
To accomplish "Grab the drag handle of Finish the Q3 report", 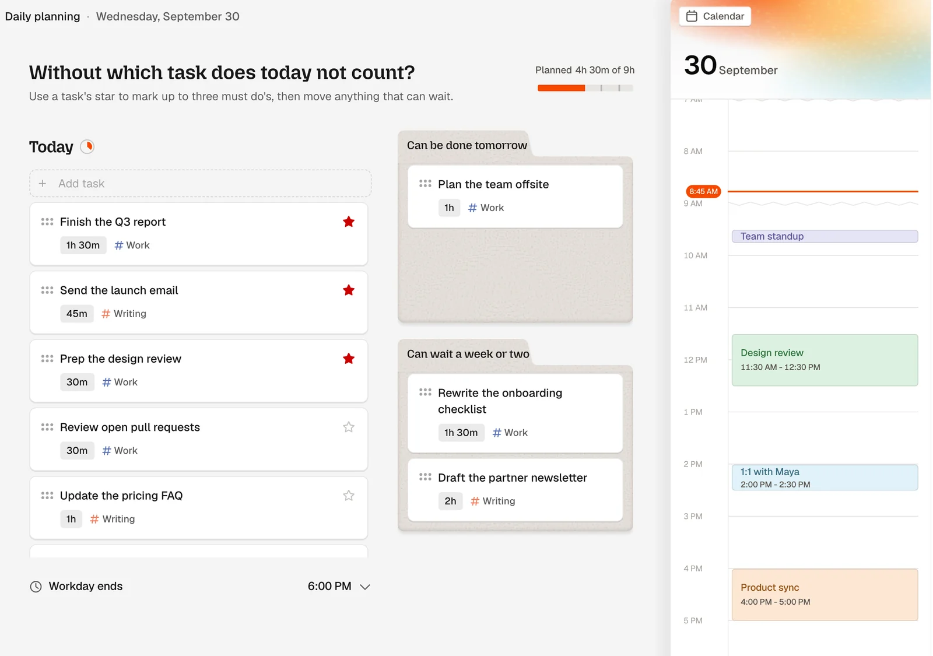I will tap(47, 222).
